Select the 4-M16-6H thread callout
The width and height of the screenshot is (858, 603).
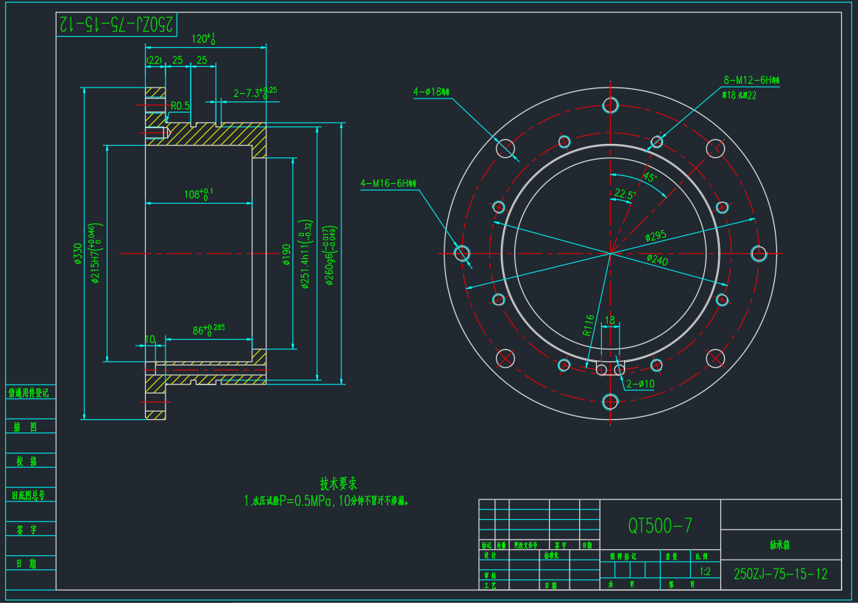click(x=388, y=183)
